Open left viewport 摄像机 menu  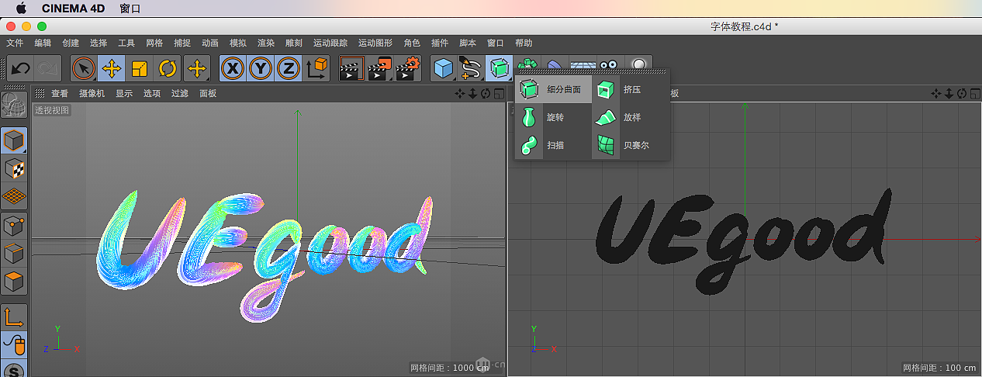pyautogui.click(x=92, y=93)
